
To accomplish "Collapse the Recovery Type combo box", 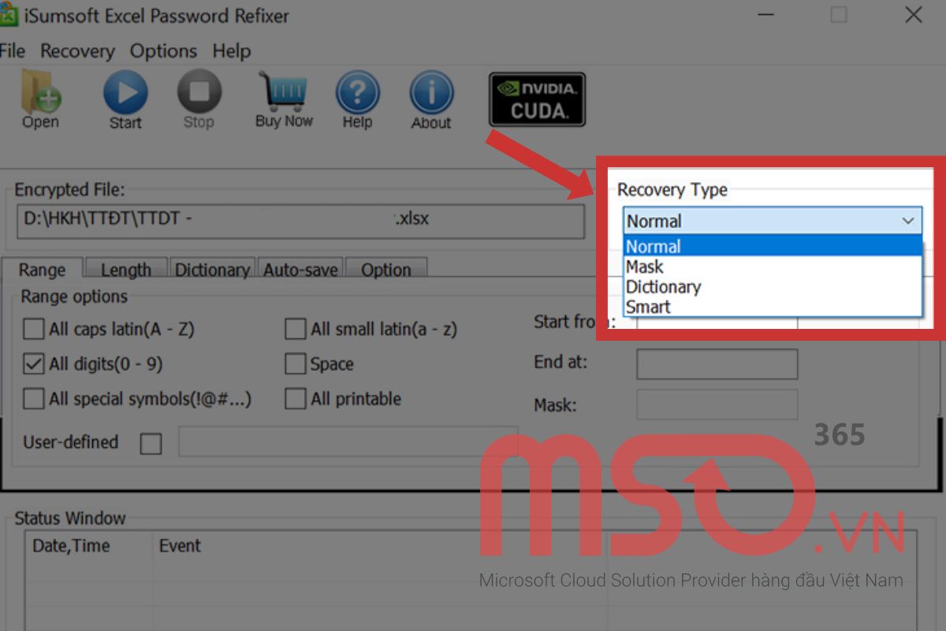I will point(773,221).
